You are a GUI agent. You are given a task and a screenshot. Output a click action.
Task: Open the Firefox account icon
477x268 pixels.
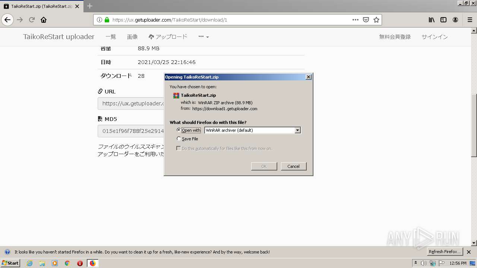point(455,20)
